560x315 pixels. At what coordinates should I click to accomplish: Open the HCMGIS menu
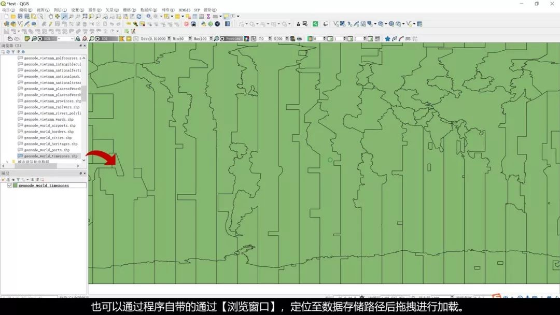[184, 10]
